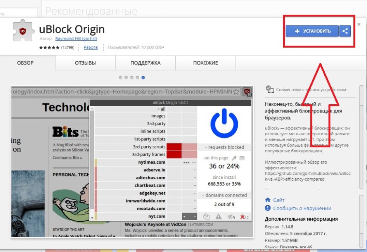Click the popup list scroll-down arrow

click(x=92, y=218)
